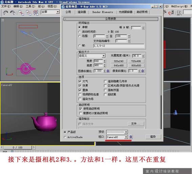Viewport: 192px width, 174px height.
Task: Choose the 640x480 resolution preset
Action: (x=119, y=66)
